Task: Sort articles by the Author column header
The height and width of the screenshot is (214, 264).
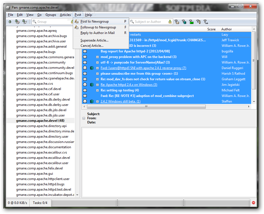Action: point(236,29)
